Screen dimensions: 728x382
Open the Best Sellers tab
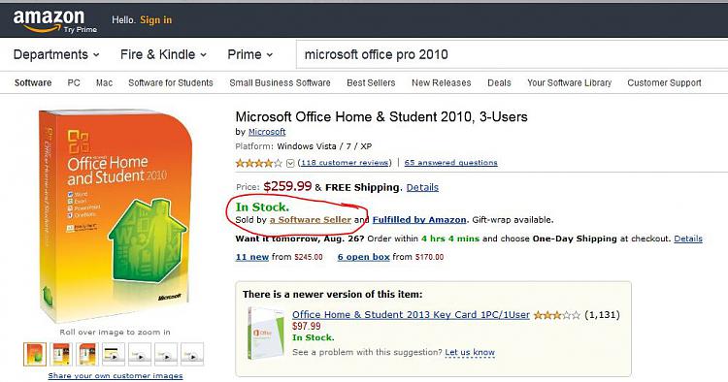[x=371, y=83]
